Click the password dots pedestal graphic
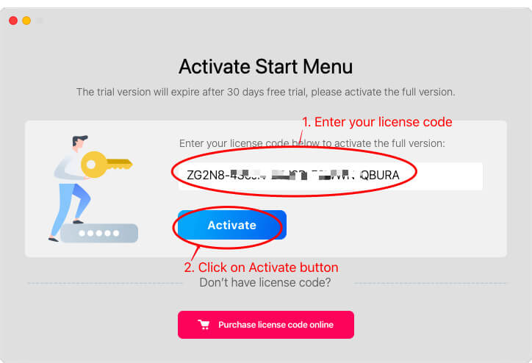The image size is (532, 363). 99,233
